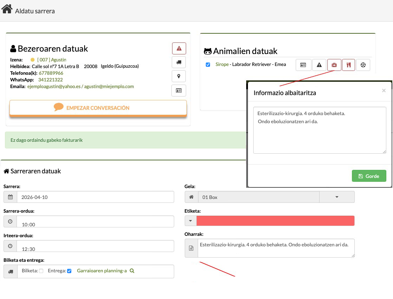The height and width of the screenshot is (299, 393).
Task: Disable the Entrega checkbox
Action: pos(69,271)
